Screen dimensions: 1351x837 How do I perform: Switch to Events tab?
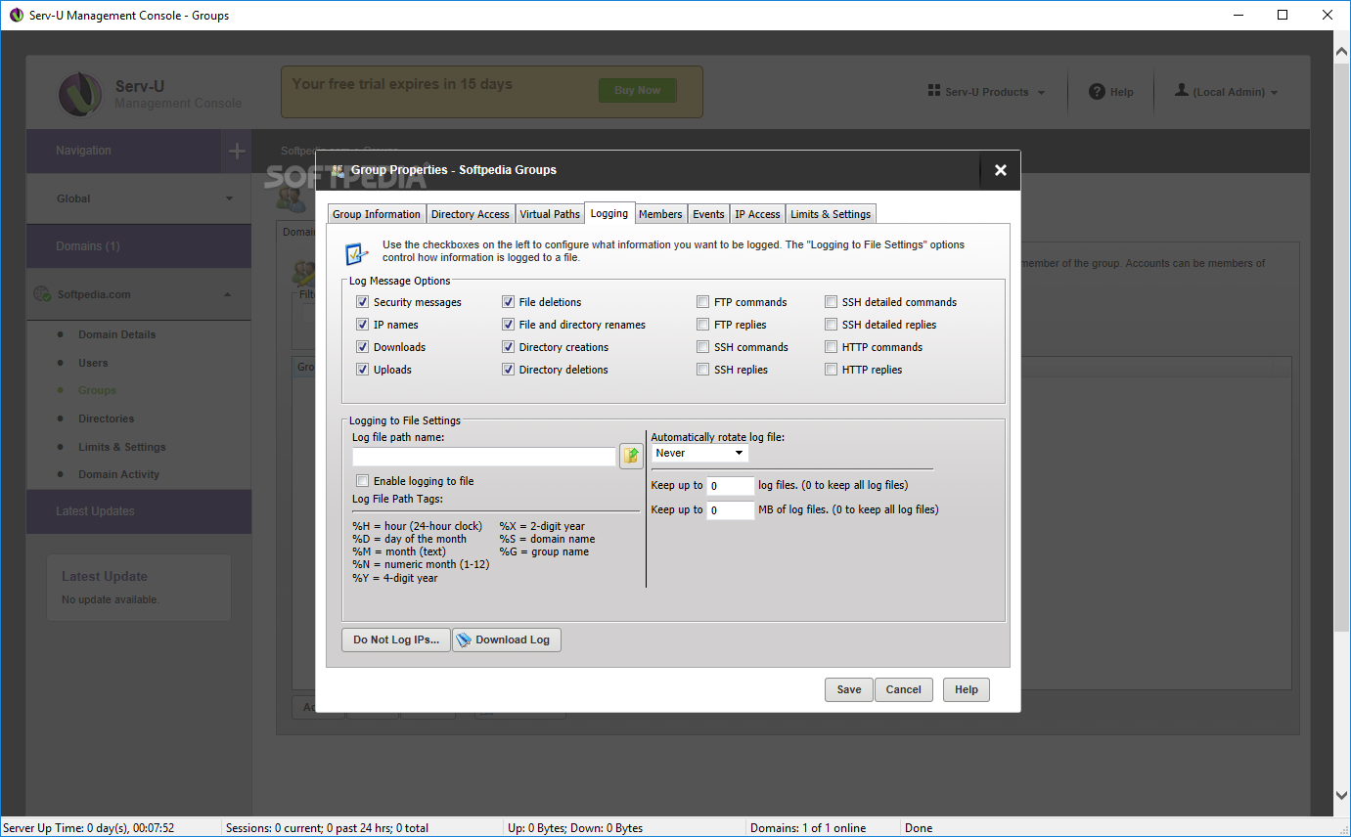coord(709,214)
